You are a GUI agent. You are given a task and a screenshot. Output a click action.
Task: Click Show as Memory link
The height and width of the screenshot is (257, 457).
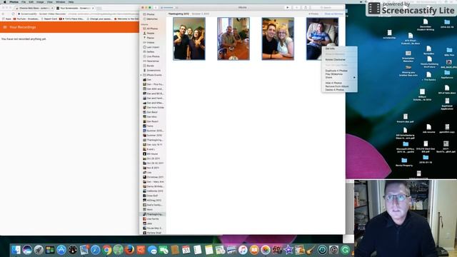[x=333, y=14]
